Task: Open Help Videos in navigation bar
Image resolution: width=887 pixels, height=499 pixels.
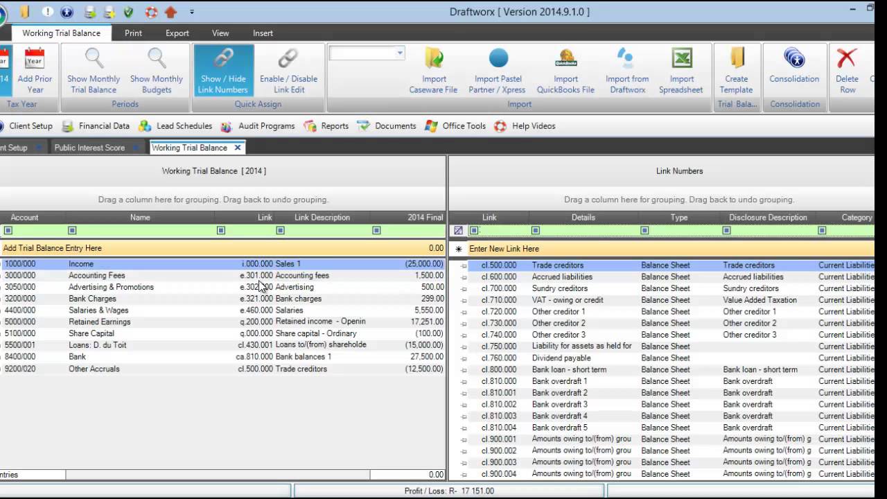Action: [525, 126]
